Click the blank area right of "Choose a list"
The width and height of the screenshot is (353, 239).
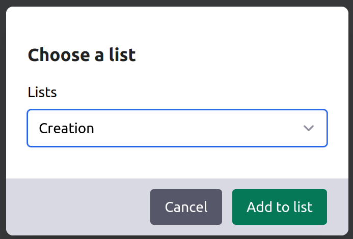(x=234, y=55)
